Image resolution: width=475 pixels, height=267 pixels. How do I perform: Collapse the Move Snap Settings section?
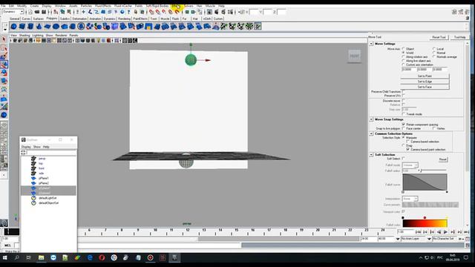371,119
